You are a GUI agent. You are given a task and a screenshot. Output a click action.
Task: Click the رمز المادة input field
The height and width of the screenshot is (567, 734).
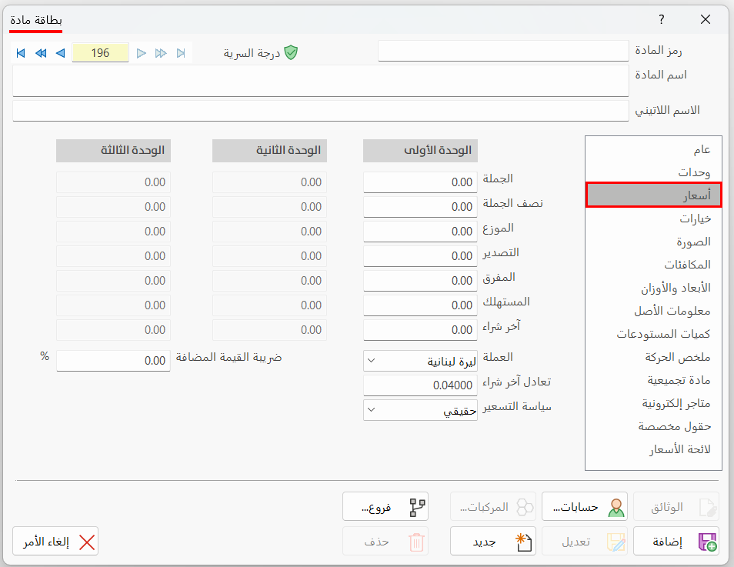[503, 51]
